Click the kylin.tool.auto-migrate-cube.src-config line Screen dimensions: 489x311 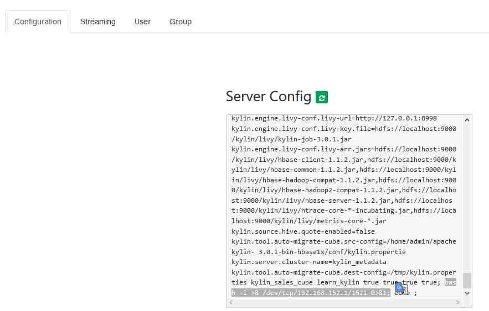point(344,241)
